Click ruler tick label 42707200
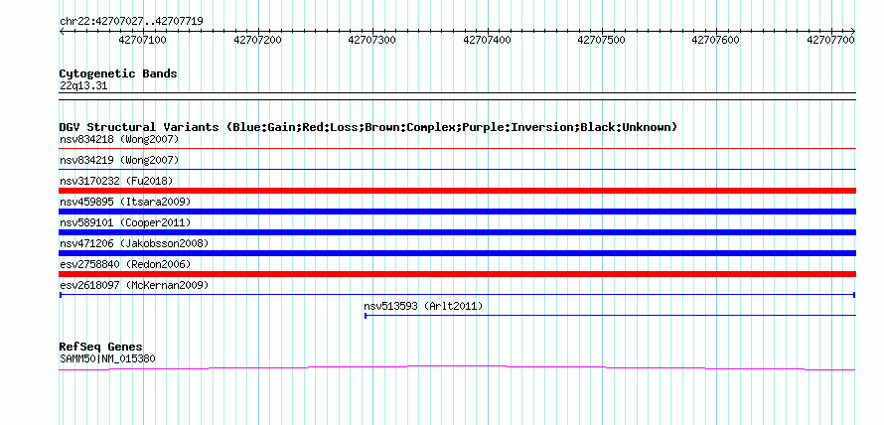 tap(257, 40)
